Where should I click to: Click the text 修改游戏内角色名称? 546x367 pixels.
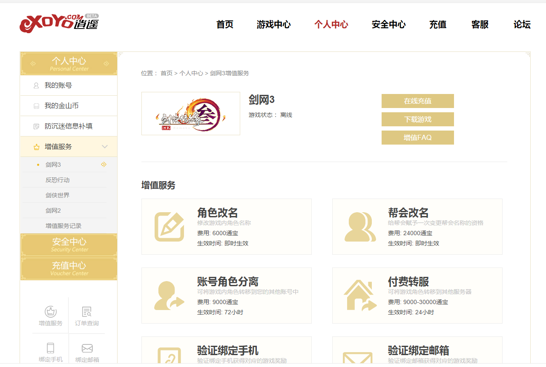click(224, 223)
